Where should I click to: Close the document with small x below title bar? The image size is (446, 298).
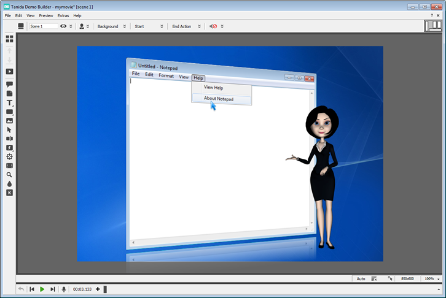tap(438, 15)
